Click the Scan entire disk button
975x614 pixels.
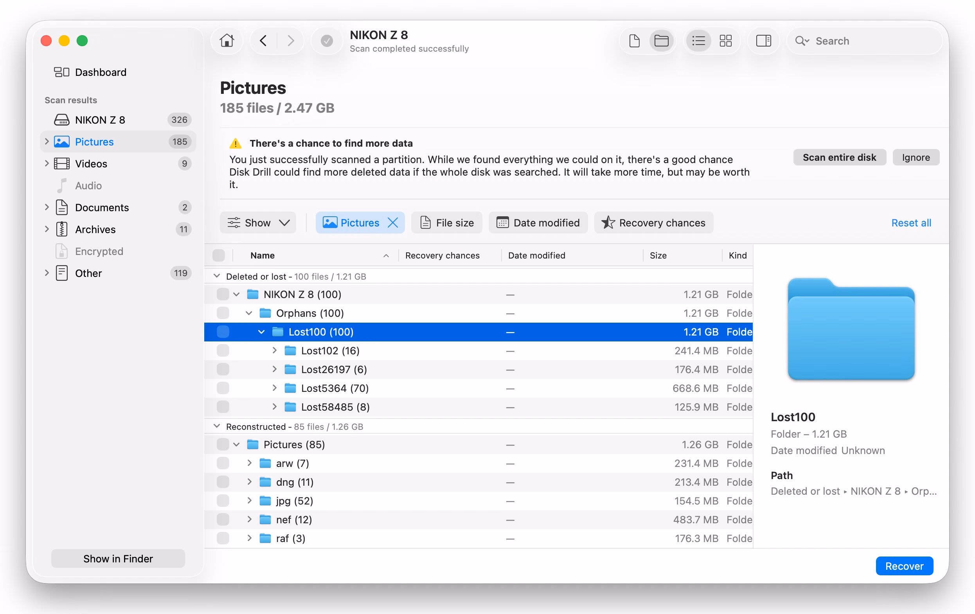click(x=839, y=157)
